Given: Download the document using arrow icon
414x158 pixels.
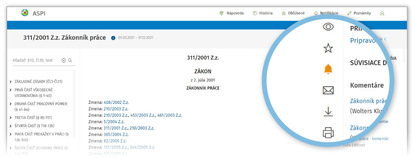Looking at the screenshot, I should tap(328, 112).
